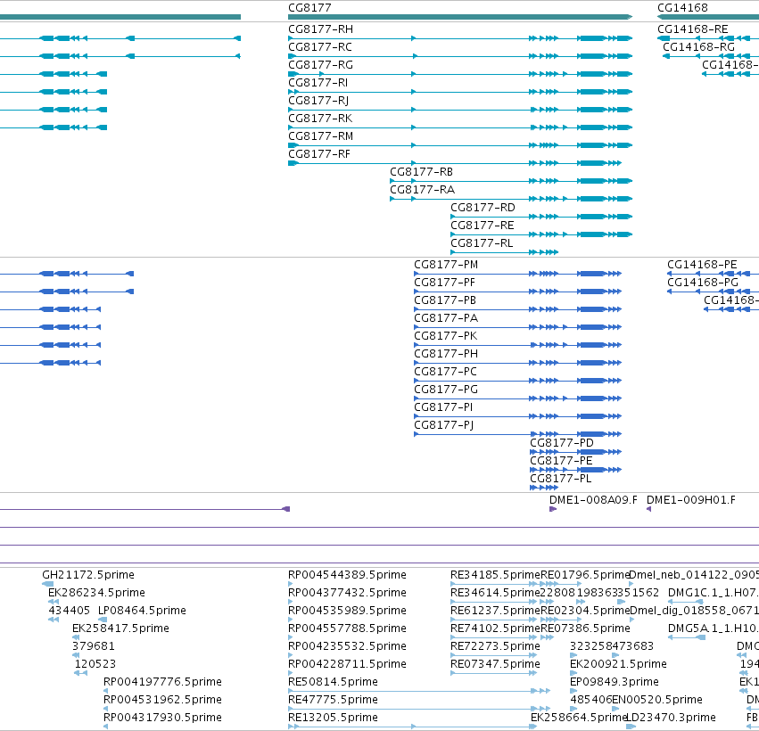Click transcript label CG8177-RK
759x731 pixels.
[x=320, y=119]
